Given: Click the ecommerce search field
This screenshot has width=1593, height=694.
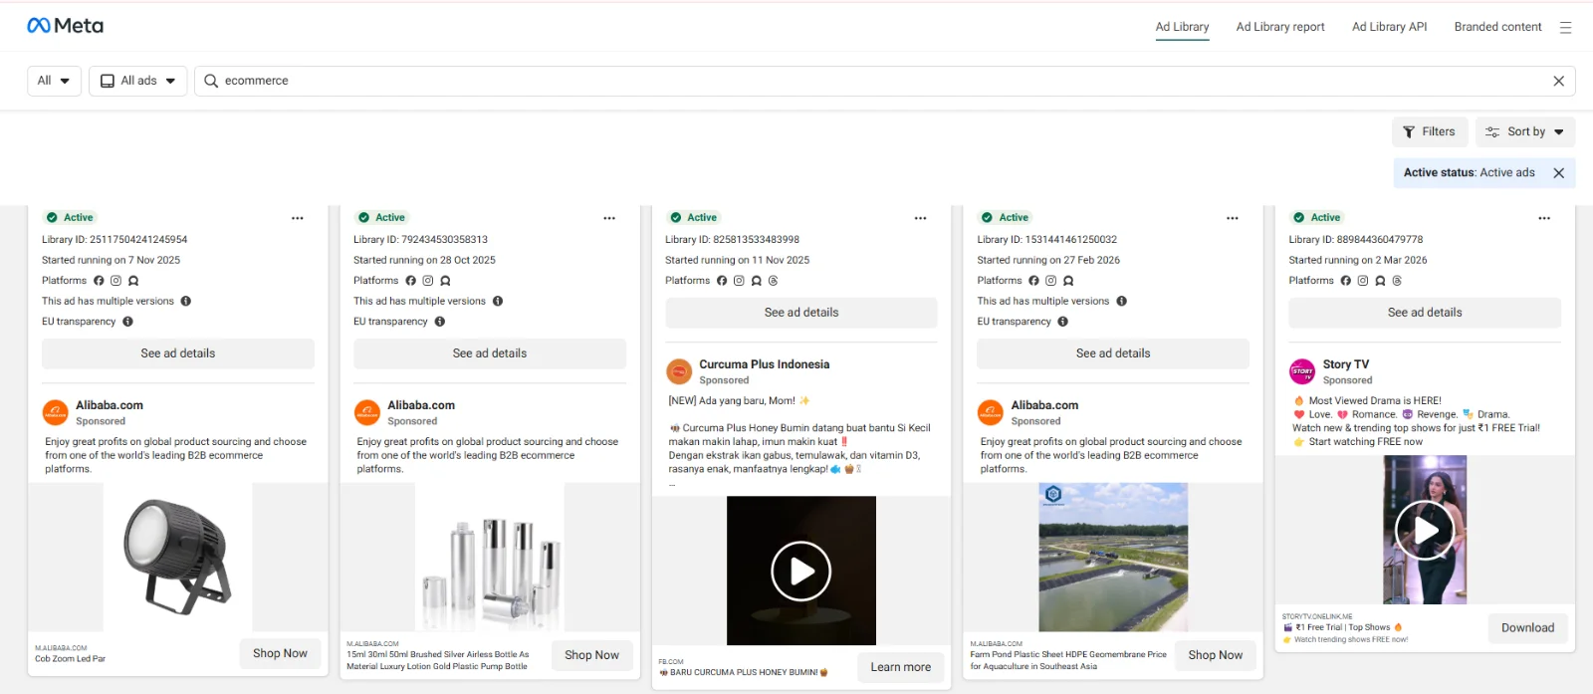Looking at the screenshot, I should click(884, 81).
